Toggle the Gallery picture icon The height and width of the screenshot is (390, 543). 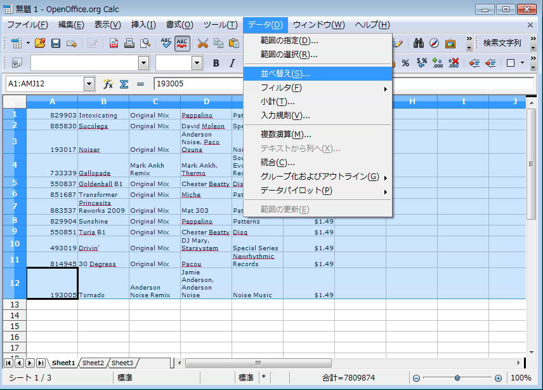pyautogui.click(x=450, y=43)
